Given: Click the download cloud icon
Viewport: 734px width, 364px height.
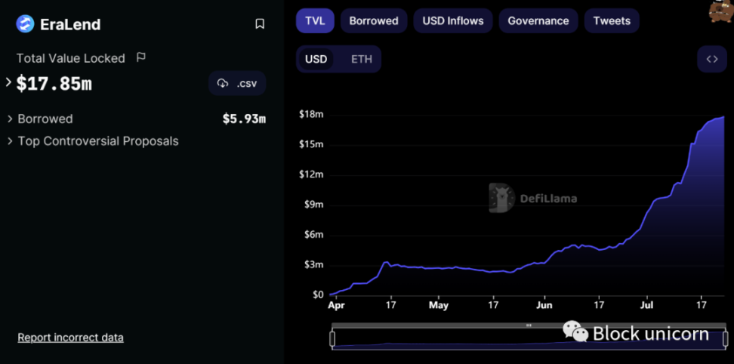Looking at the screenshot, I should point(223,83).
